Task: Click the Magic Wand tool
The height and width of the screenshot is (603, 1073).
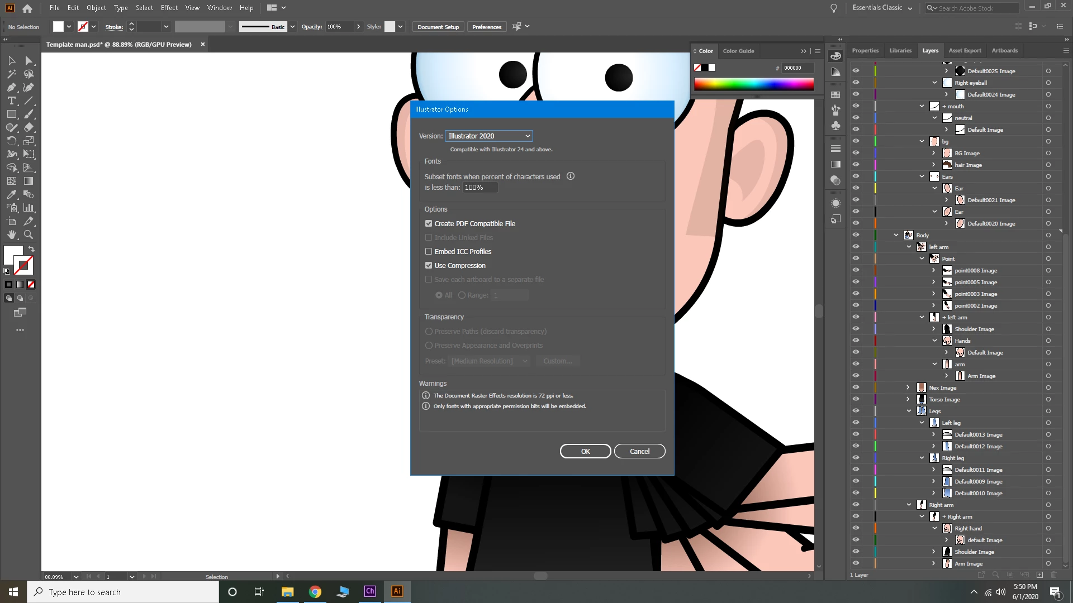Action: pyautogui.click(x=11, y=74)
